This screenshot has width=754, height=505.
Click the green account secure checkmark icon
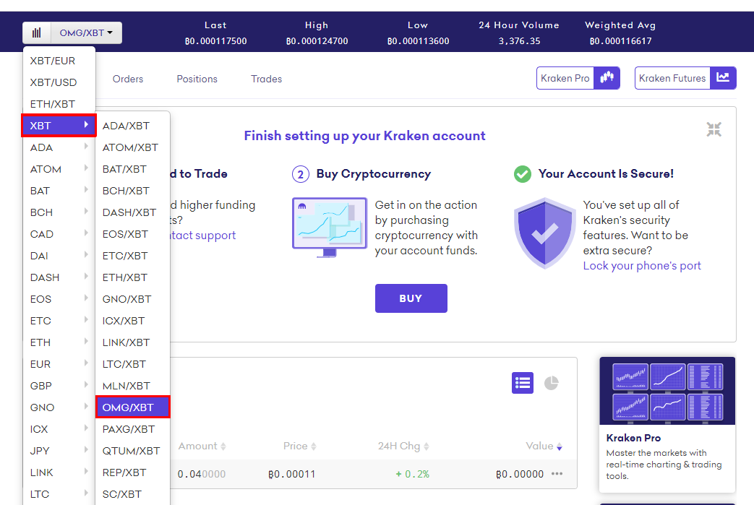point(522,173)
